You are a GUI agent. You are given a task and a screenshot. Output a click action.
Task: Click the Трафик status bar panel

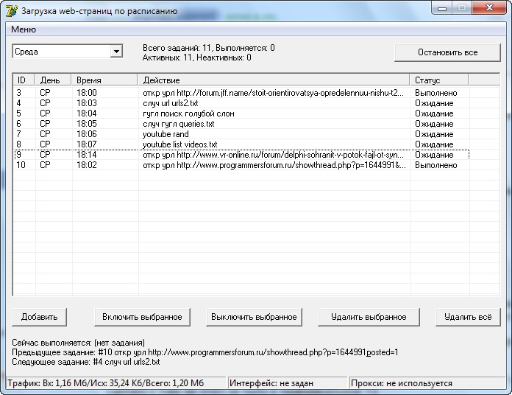[x=116, y=383]
